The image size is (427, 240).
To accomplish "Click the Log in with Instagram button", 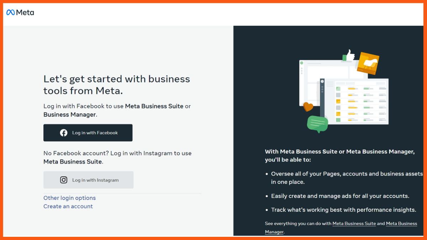I will click(88, 180).
